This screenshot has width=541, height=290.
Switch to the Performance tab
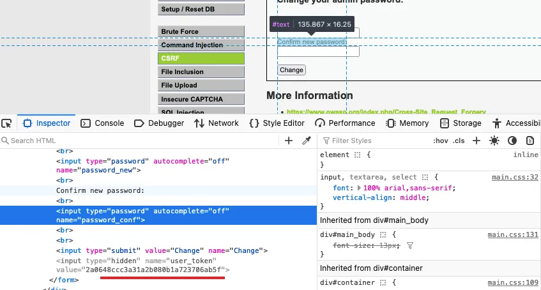(345, 123)
